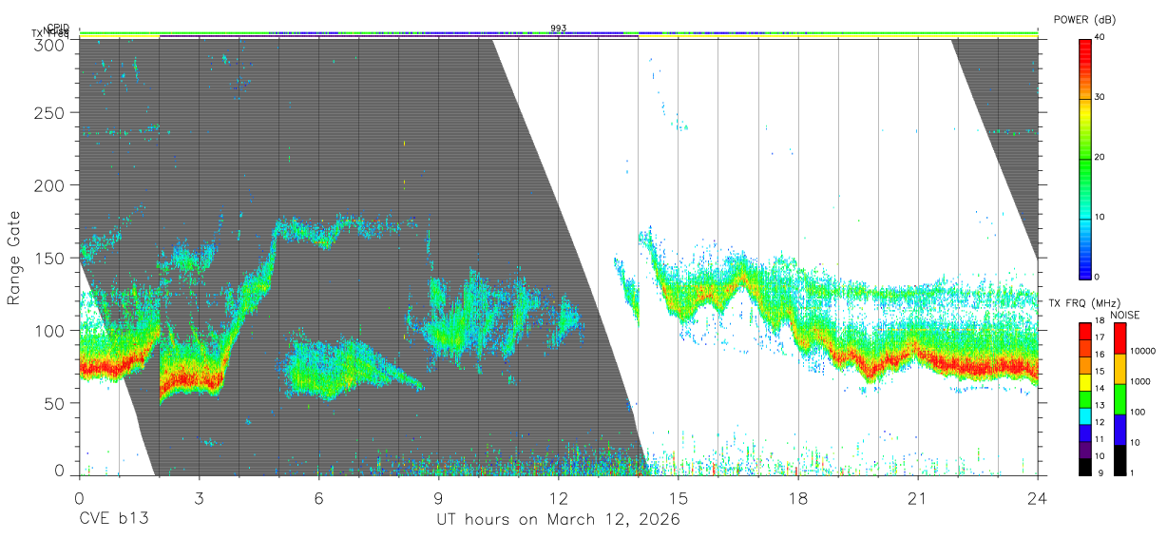Click the 11 label on the TX FRQ scale
Viewport: 1167px width, 539px height.
point(1099,439)
